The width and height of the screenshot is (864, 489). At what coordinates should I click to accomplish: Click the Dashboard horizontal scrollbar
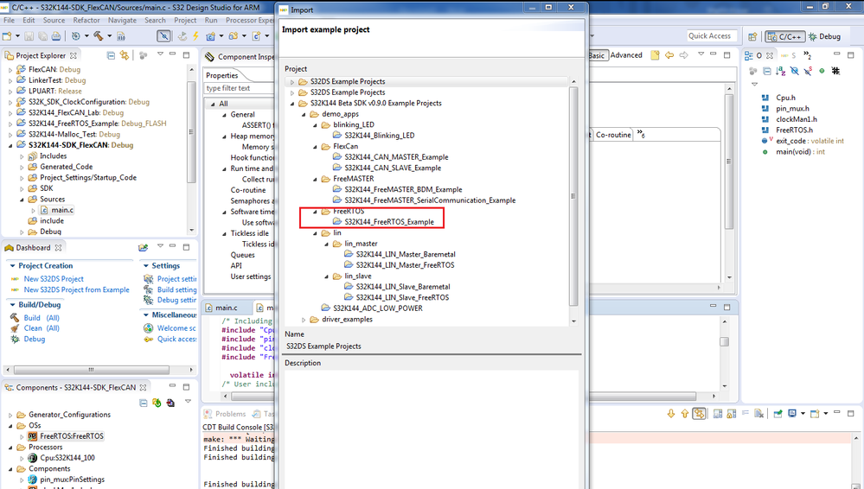(x=92, y=370)
